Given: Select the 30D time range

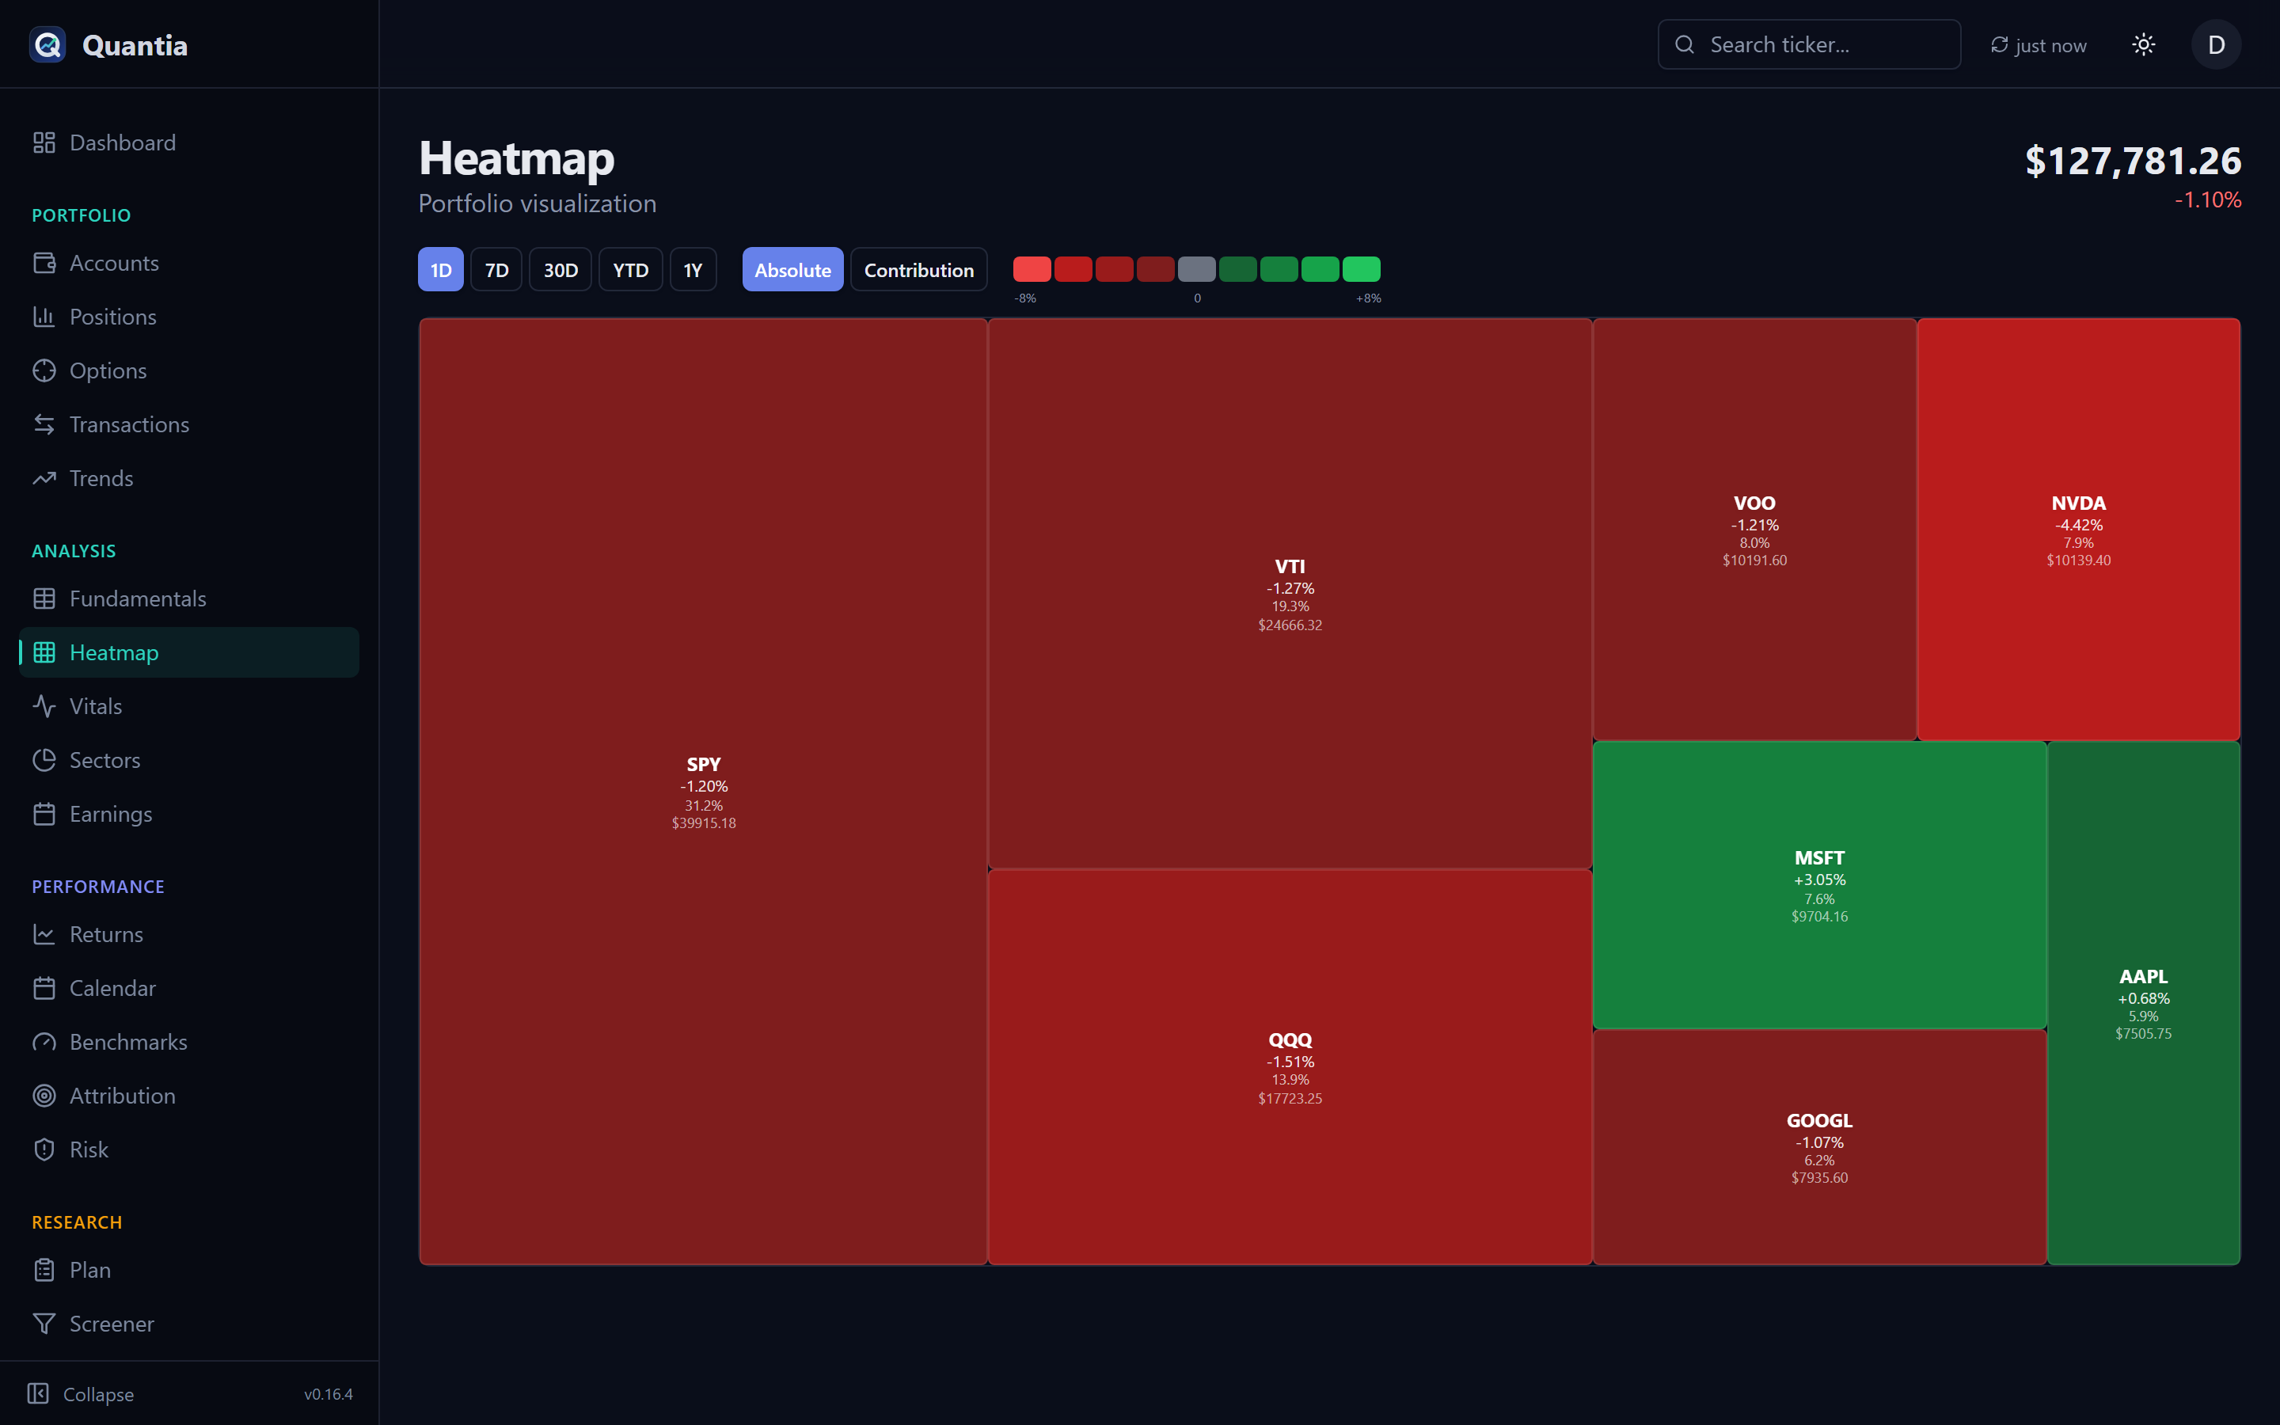Looking at the screenshot, I should pos(560,269).
